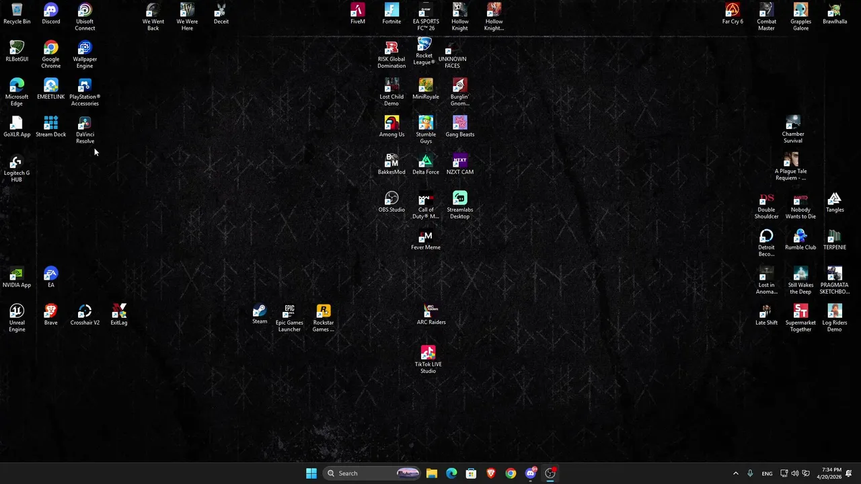Select the Brave desktop shortcut

[x=50, y=315]
